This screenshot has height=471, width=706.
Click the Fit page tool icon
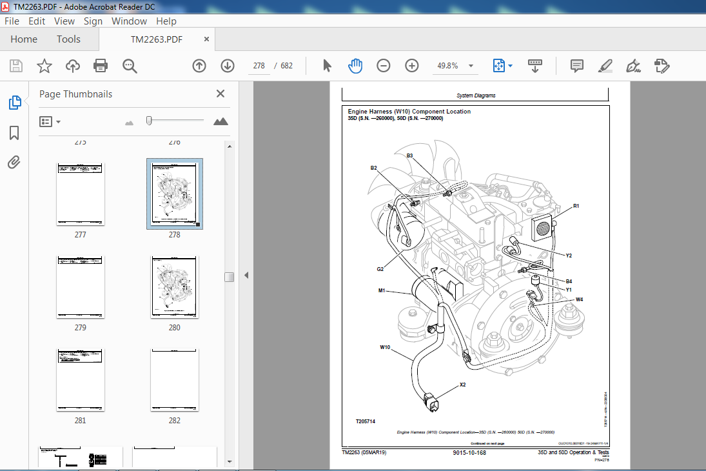tap(499, 66)
